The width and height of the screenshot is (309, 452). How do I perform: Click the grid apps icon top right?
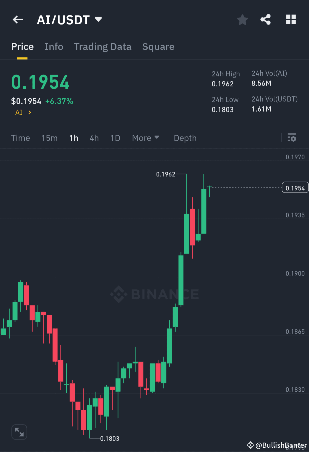(x=291, y=19)
